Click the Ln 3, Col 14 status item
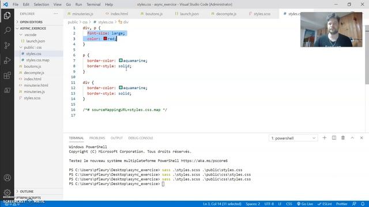Image resolution: width=369 pixels, height=207 pixels. point(222,204)
